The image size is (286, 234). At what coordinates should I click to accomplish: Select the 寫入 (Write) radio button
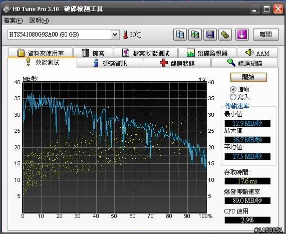coord(233,97)
